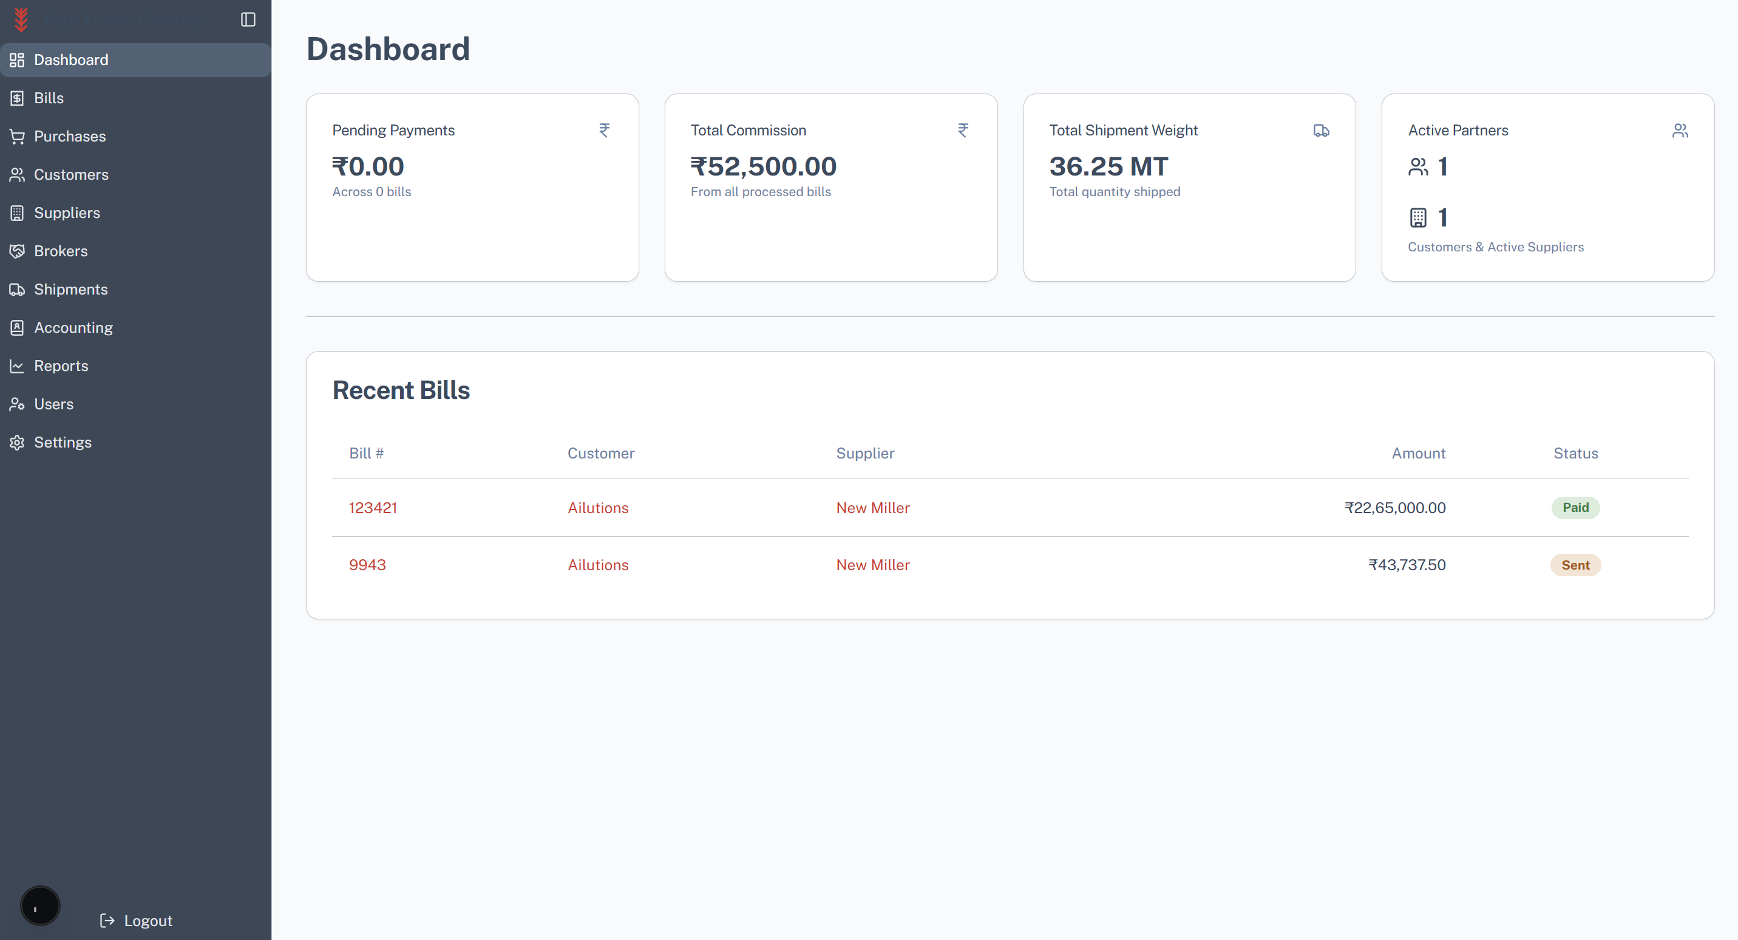
Task: Open the Accounting section
Action: click(135, 328)
